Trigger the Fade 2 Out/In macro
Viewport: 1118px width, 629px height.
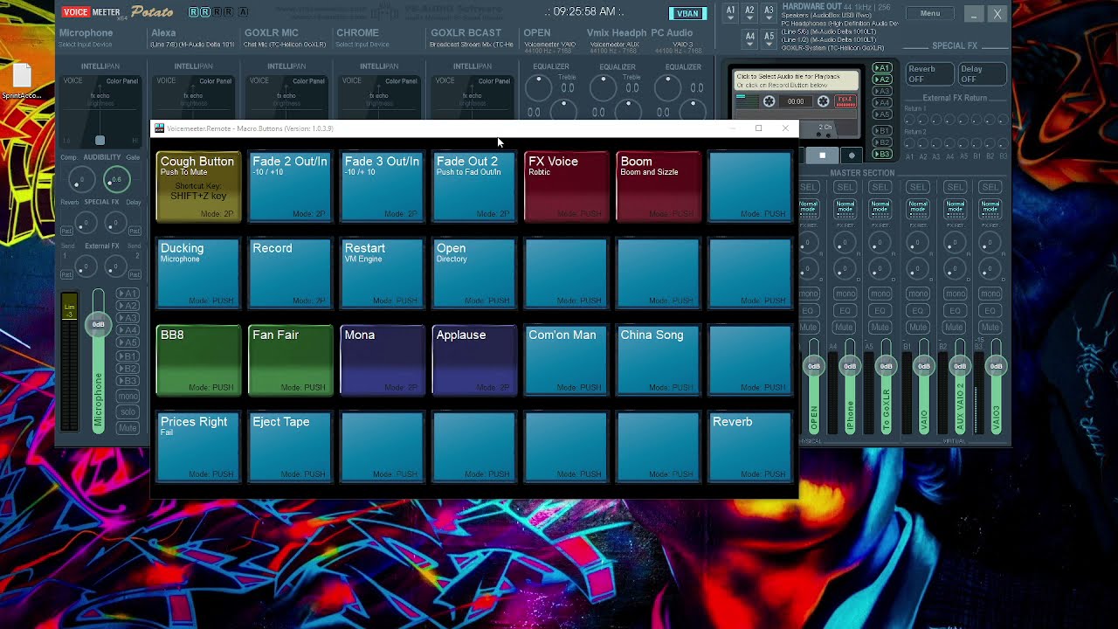(x=290, y=186)
